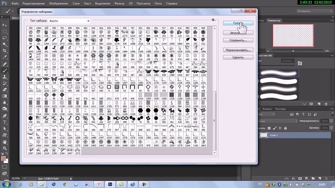Viewport: 335px width, 188px height.
Task: Click the Переименовать button
Action: coord(238,50)
